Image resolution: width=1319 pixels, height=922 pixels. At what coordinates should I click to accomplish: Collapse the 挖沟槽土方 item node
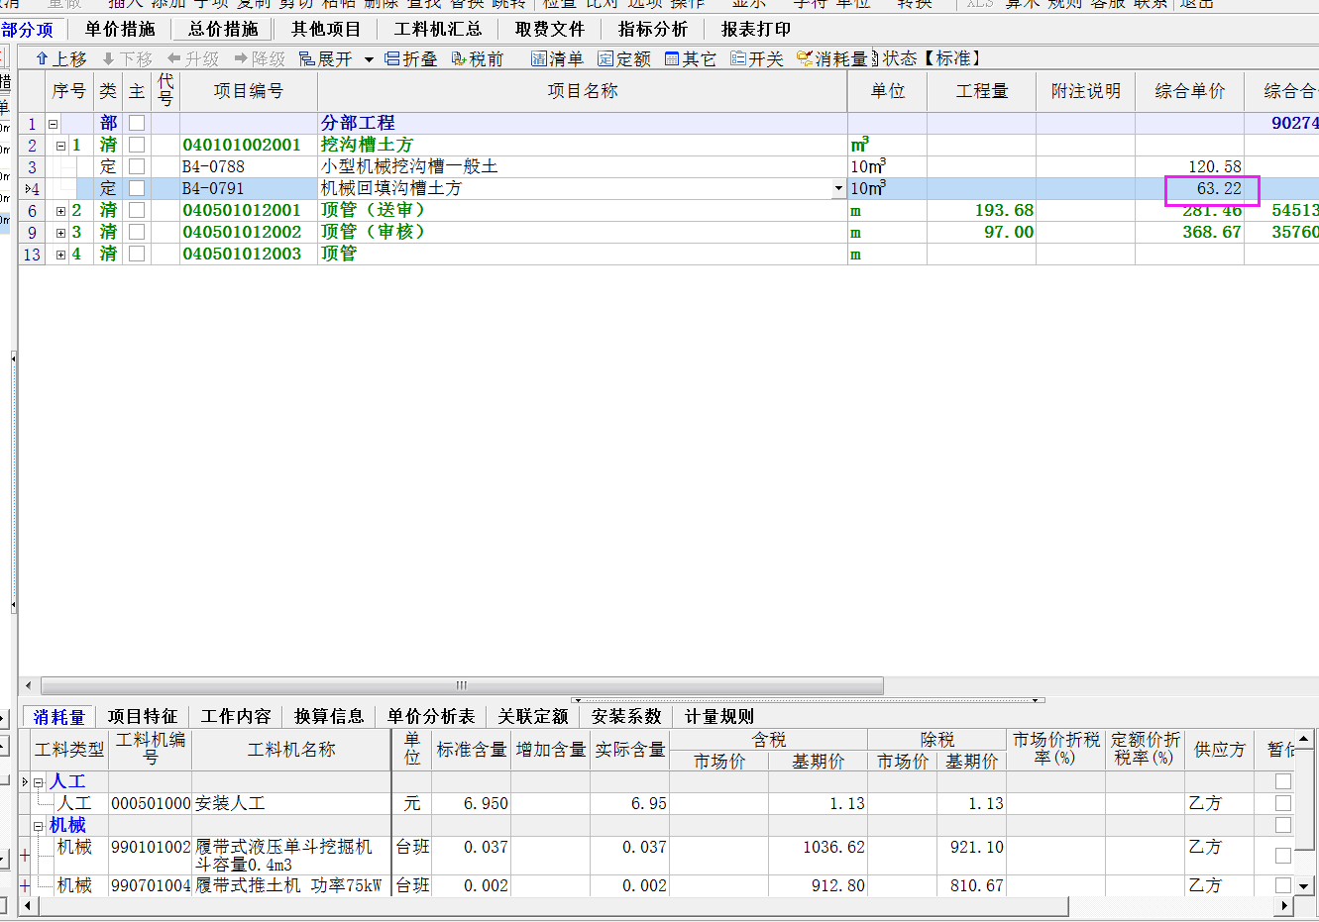pyautogui.click(x=60, y=146)
